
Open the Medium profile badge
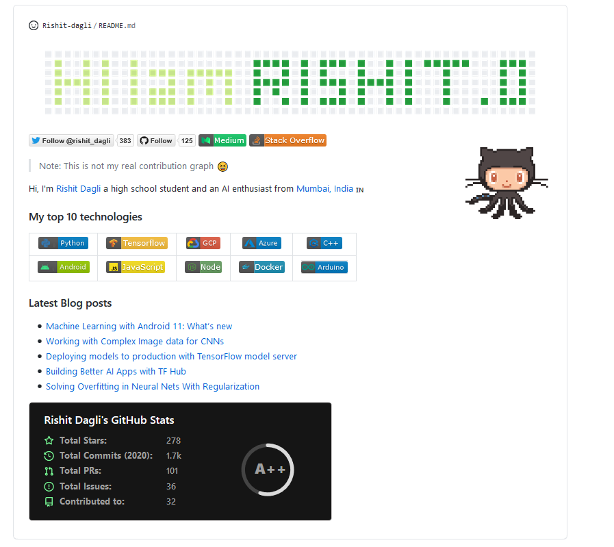[x=222, y=140]
